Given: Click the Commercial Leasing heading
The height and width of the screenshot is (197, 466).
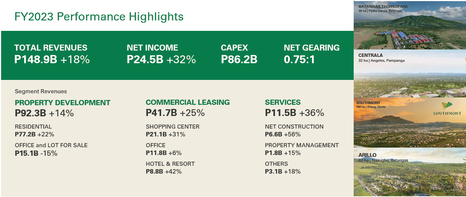Looking at the screenshot, I should [188, 102].
